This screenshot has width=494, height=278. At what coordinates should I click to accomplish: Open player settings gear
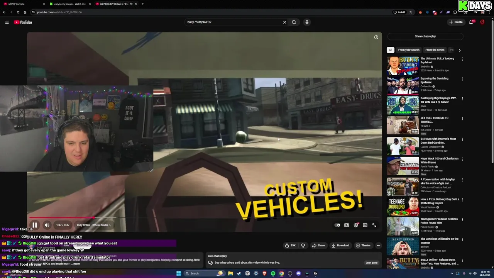click(x=356, y=225)
